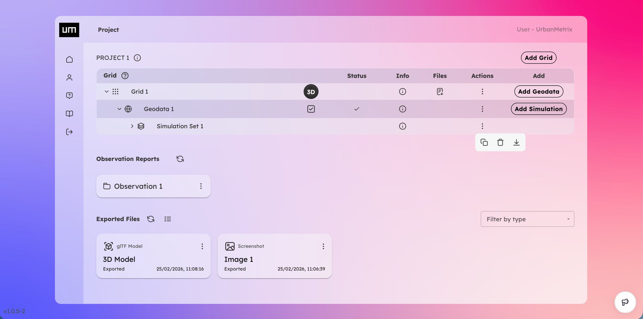Show info for Grid 1 row
Viewport: 643px width, 319px height.
click(x=402, y=92)
